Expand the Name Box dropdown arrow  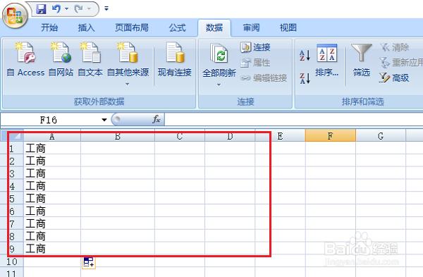104,120
